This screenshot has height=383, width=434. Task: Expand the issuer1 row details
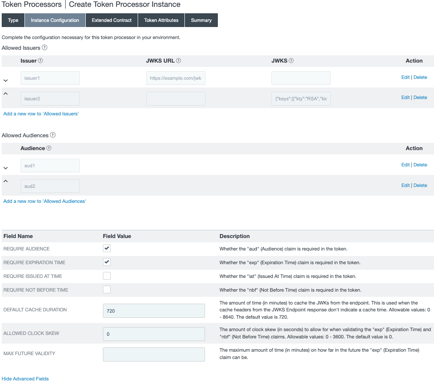coord(6,80)
